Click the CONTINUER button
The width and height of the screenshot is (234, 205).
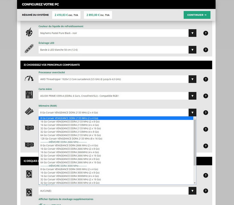point(197,15)
